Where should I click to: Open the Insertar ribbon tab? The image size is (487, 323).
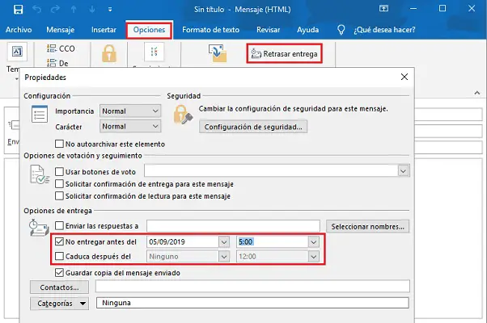(x=104, y=31)
